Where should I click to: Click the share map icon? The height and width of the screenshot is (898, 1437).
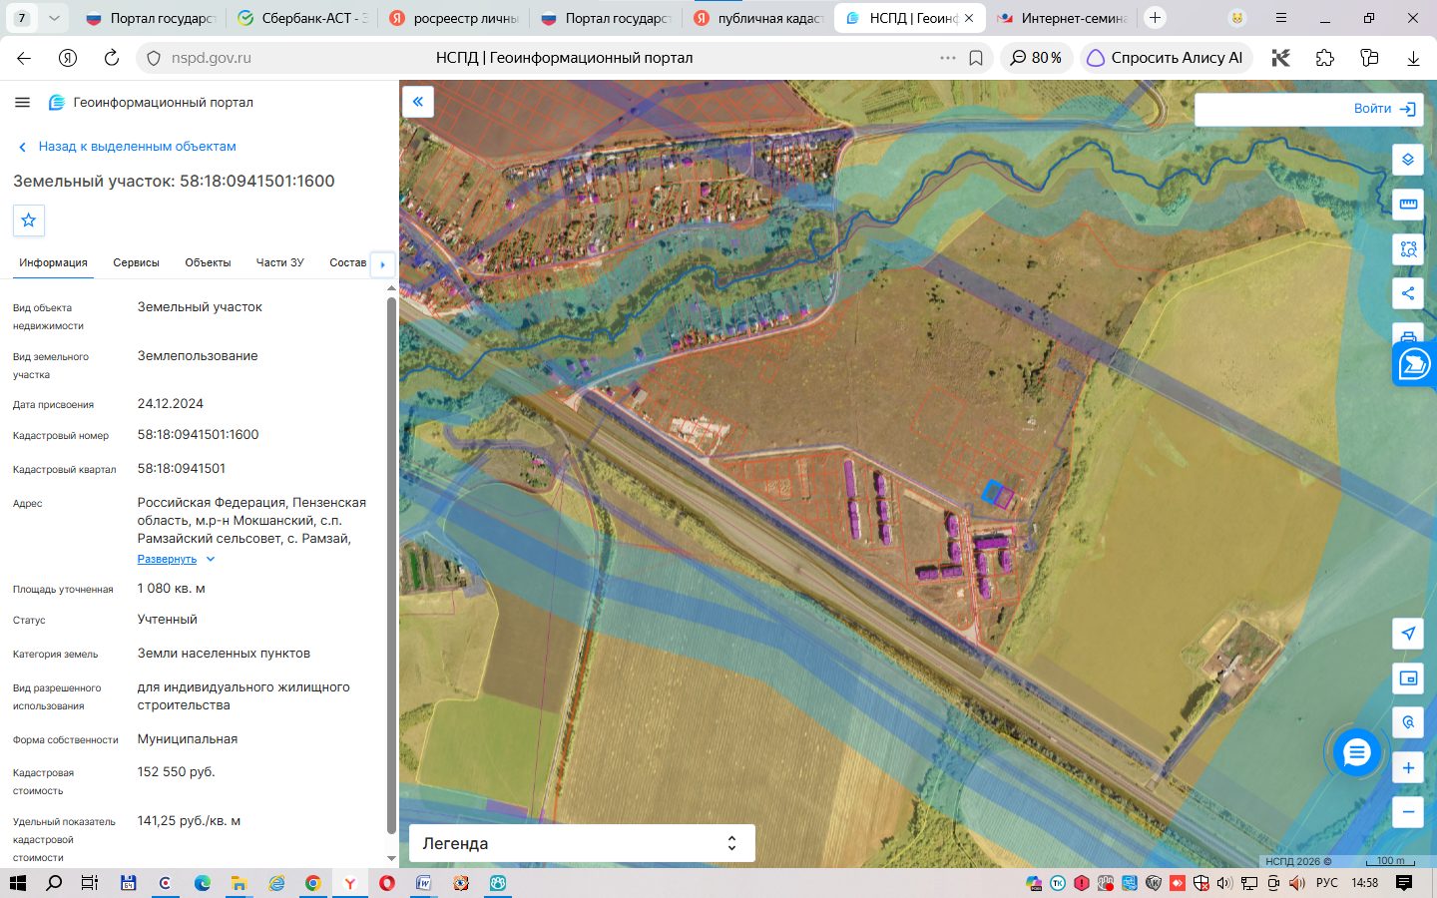1408,293
